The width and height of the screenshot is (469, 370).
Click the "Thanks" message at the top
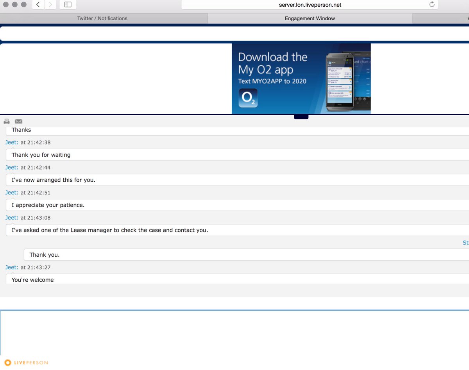21,130
